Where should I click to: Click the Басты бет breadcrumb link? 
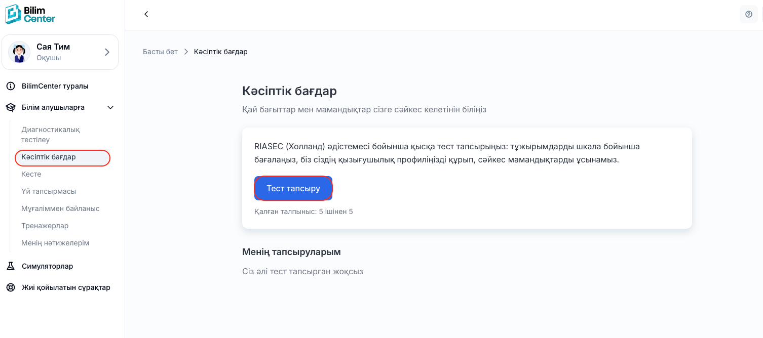[160, 52]
